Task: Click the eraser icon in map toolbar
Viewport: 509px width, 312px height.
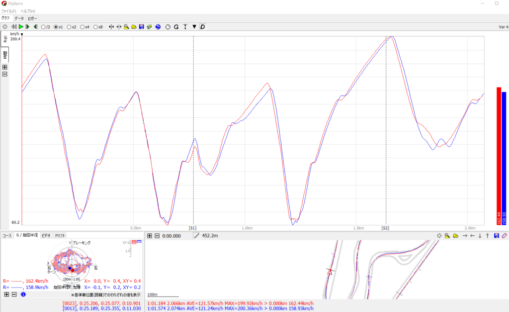Action: point(504,235)
